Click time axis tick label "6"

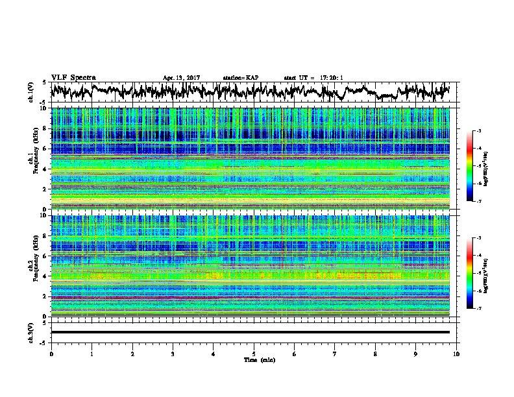tap(295, 354)
